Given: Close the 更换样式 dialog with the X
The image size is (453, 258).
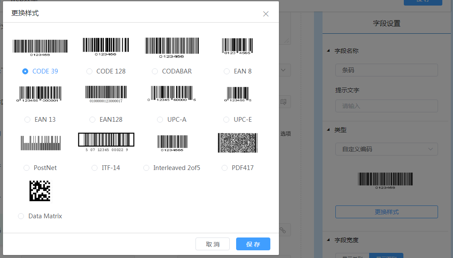Looking at the screenshot, I should (266, 14).
